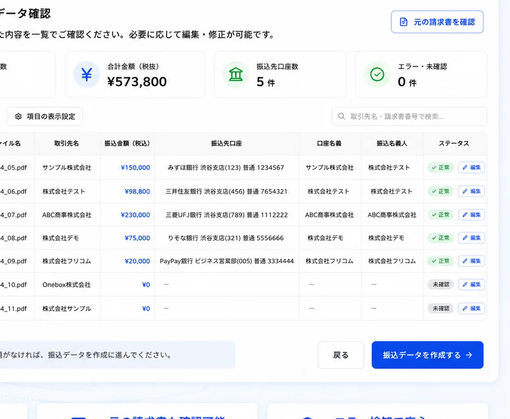Click the ¥98,800 amount cell
Image resolution: width=510 pixels, height=419 pixels.
pos(137,191)
